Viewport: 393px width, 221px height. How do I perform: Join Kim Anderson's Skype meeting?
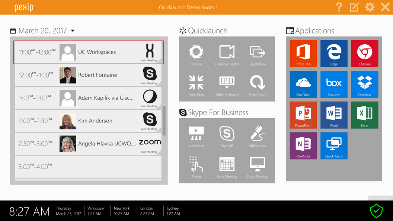pyautogui.click(x=150, y=121)
